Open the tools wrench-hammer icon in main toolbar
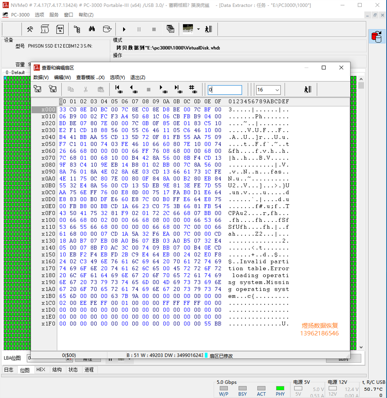This screenshot has width=387, height=398. click(x=30, y=29)
